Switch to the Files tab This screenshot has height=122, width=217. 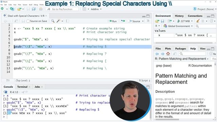[x=158, y=48]
